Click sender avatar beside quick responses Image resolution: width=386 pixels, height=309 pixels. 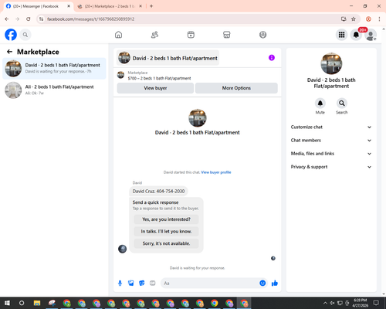point(122,249)
